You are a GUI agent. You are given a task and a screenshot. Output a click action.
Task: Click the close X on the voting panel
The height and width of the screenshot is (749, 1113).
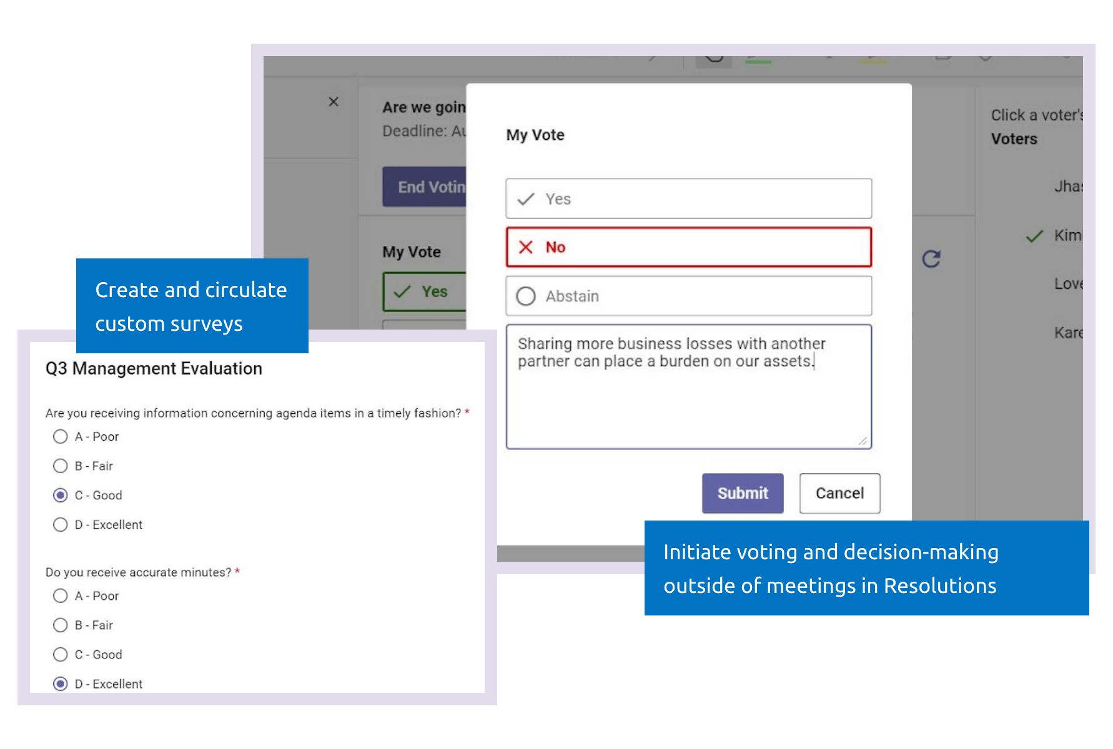pyautogui.click(x=333, y=101)
